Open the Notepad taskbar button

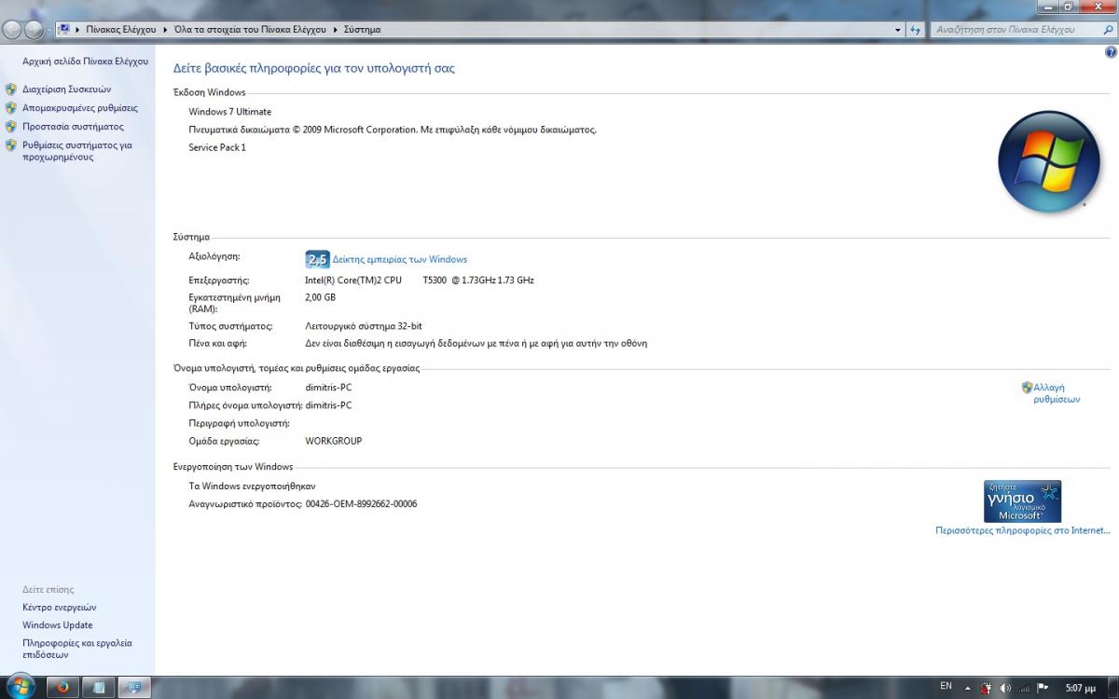99,687
